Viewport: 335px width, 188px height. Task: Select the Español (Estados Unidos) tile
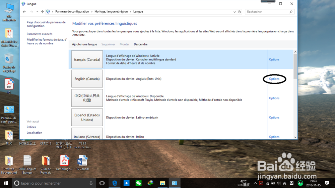tap(87, 117)
